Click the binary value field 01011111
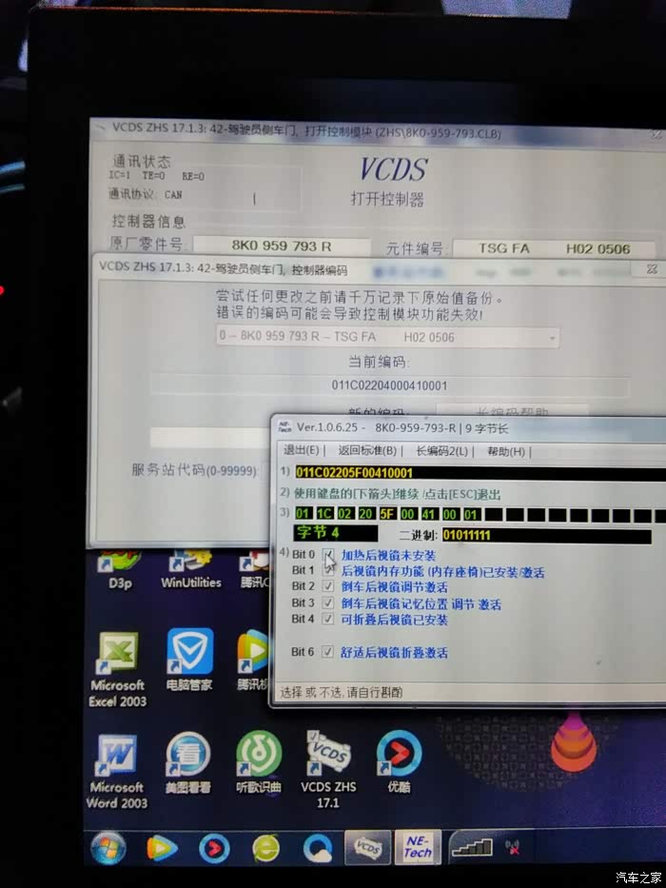The height and width of the screenshot is (888, 666). (546, 535)
